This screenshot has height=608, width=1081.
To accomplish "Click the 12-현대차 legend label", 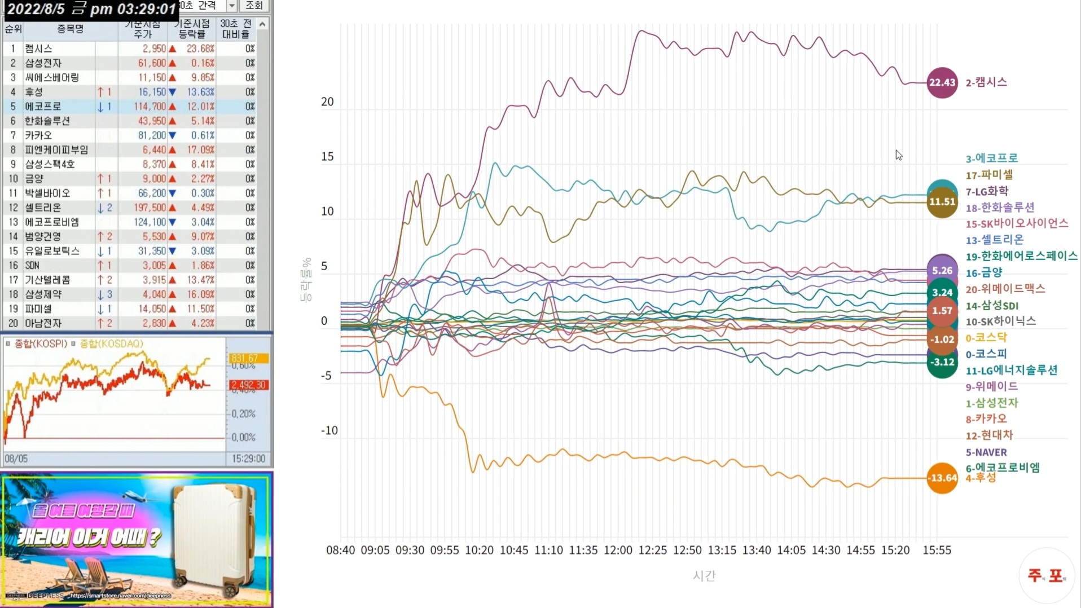I will [x=989, y=435].
